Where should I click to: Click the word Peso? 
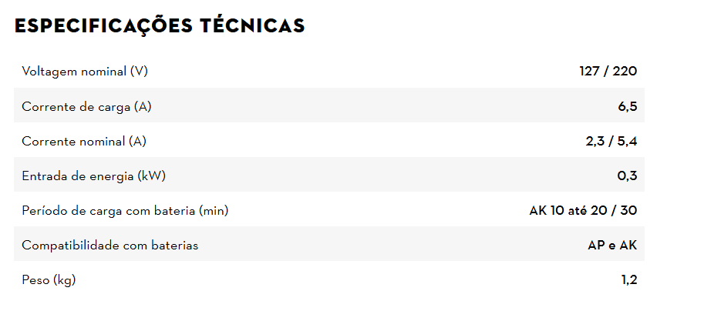(x=35, y=280)
